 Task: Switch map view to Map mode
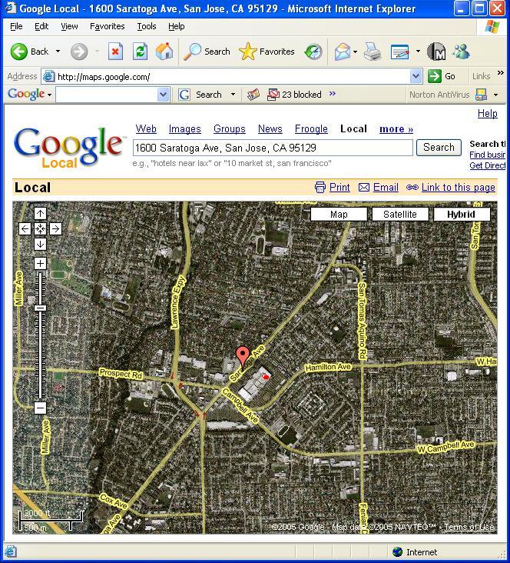click(339, 215)
